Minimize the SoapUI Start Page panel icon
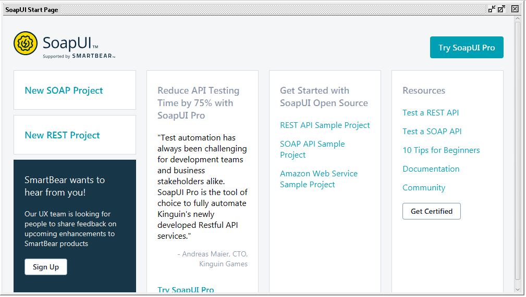 coord(492,9)
